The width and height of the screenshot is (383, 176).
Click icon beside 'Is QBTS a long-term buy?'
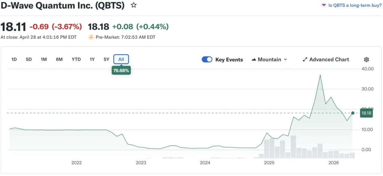[x=324, y=5]
